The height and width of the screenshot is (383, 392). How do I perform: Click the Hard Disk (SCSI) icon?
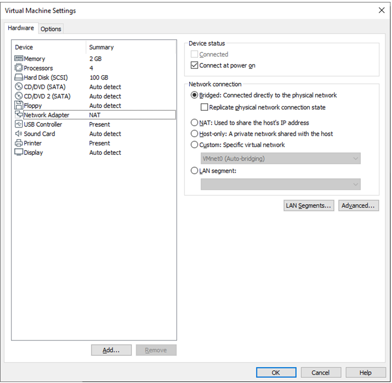click(x=19, y=78)
